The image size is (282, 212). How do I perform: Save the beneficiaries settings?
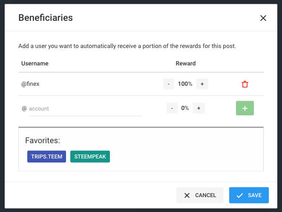[249, 195]
